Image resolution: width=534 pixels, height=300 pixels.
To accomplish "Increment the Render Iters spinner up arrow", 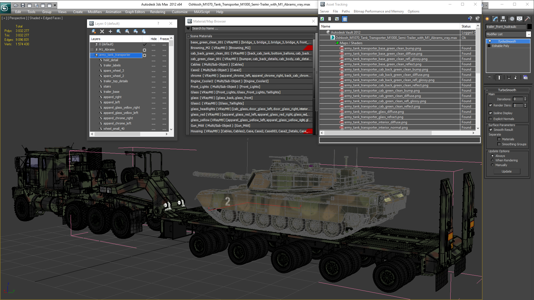I will coord(525,104).
